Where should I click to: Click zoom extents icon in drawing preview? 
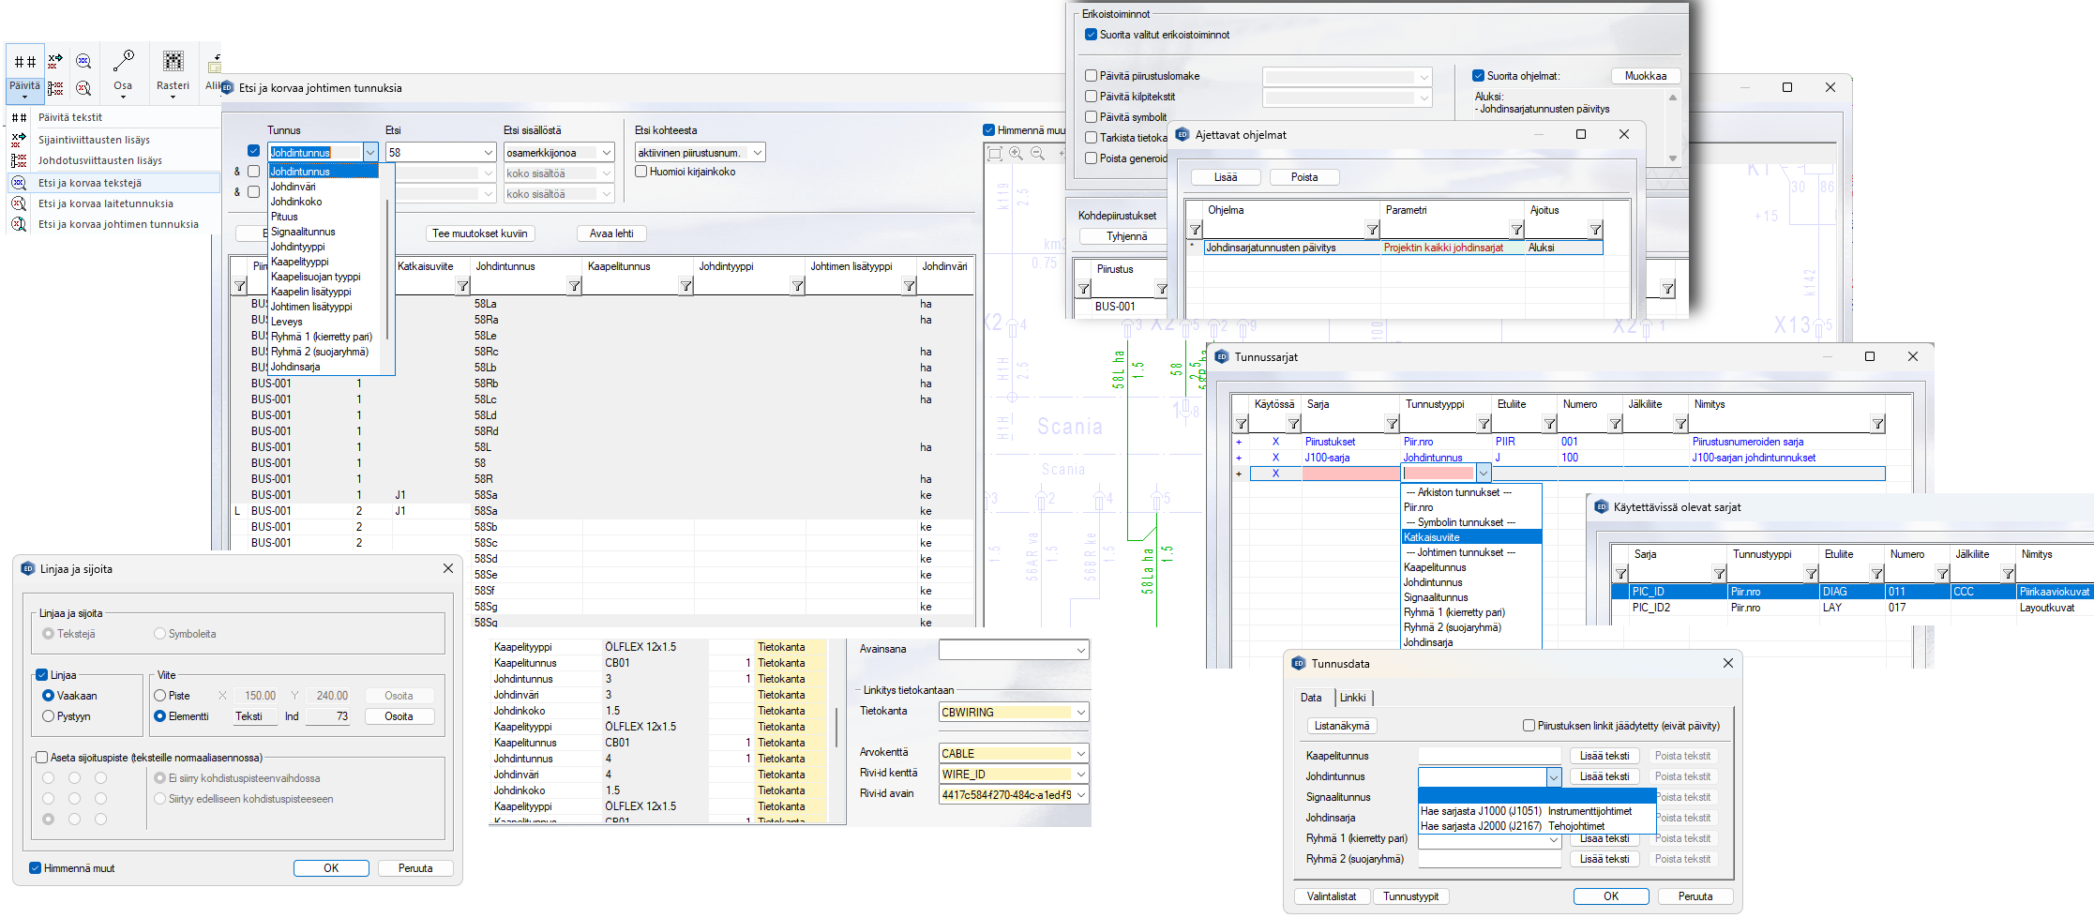pos(994,153)
